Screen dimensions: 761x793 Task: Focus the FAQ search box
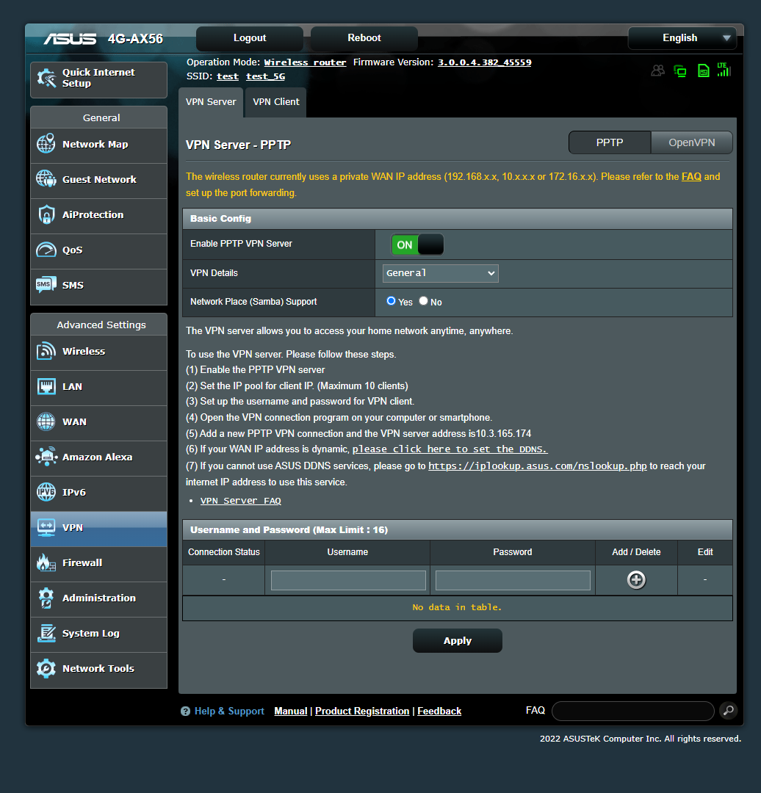click(x=633, y=711)
